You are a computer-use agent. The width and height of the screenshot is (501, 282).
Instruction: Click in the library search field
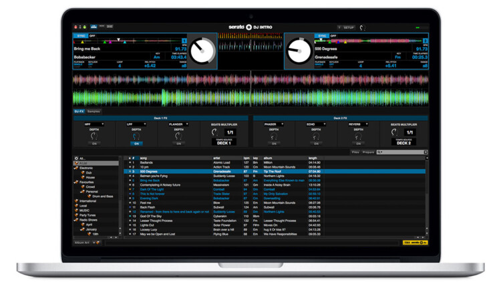[x=403, y=152]
